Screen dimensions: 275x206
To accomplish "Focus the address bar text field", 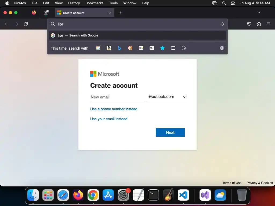I will (x=137, y=24).
